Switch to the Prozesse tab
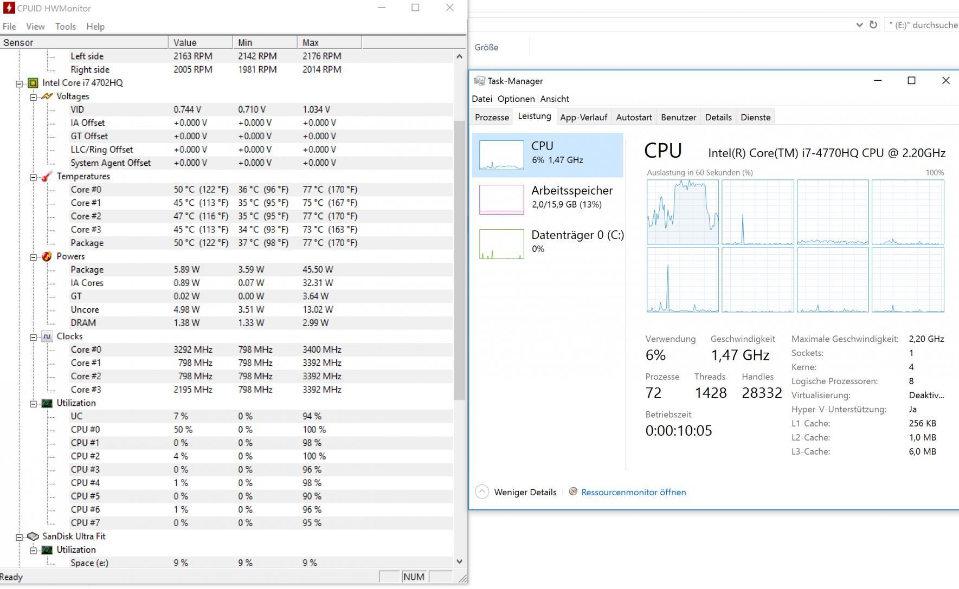Screen dimensions: 959x589 point(492,118)
